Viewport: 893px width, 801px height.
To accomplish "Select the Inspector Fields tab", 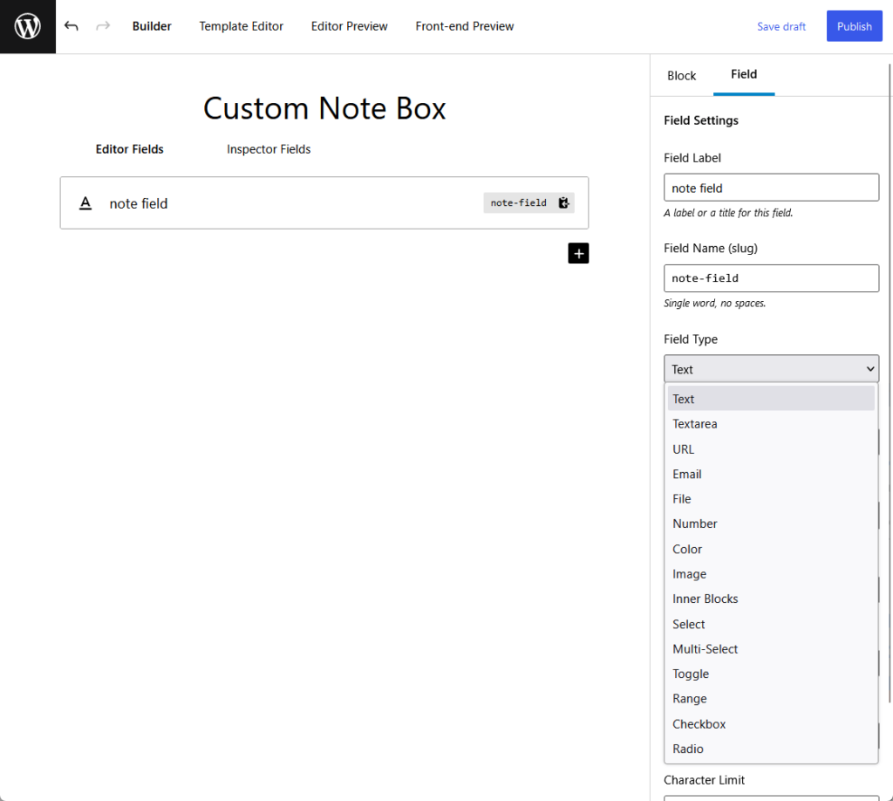I will 269,149.
